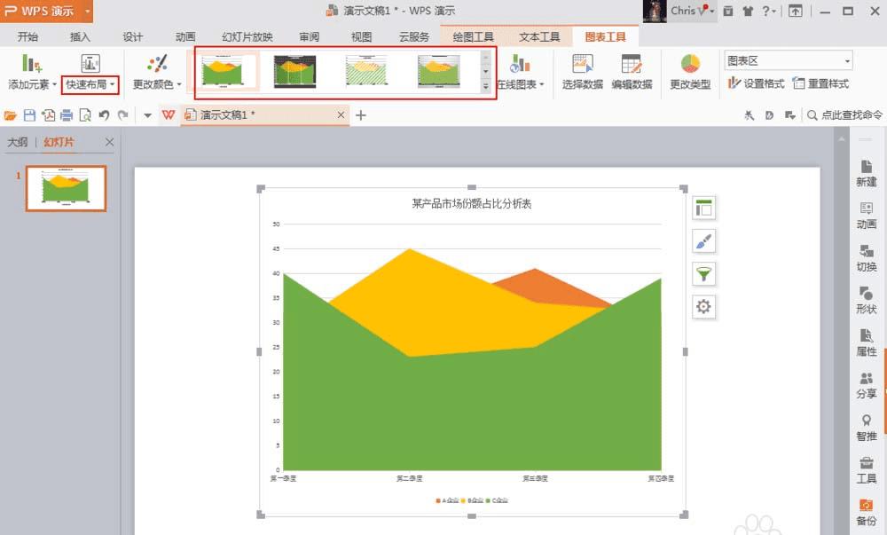Open the Cloud Service (云服务) tab
This screenshot has height=535, width=887.
tap(414, 36)
